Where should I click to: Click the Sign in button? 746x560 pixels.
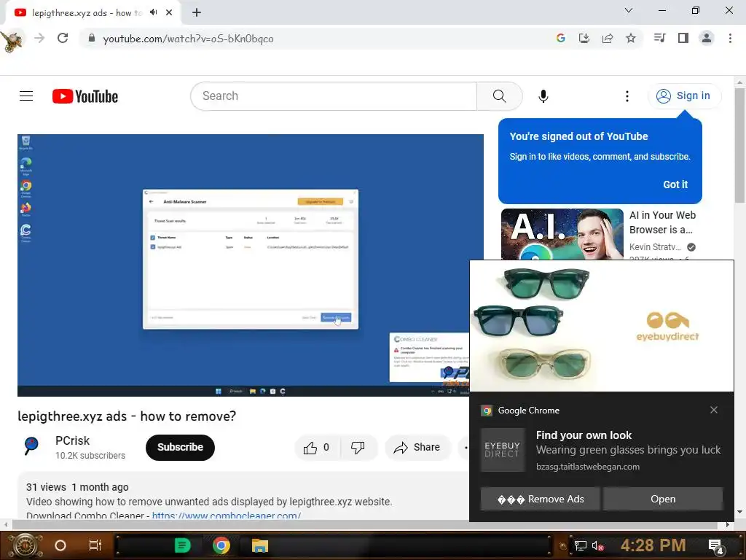[684, 96]
